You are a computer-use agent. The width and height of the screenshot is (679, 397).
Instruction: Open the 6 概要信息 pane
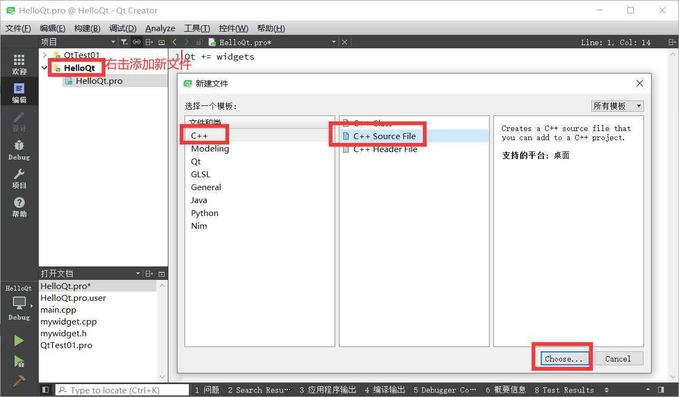[506, 390]
